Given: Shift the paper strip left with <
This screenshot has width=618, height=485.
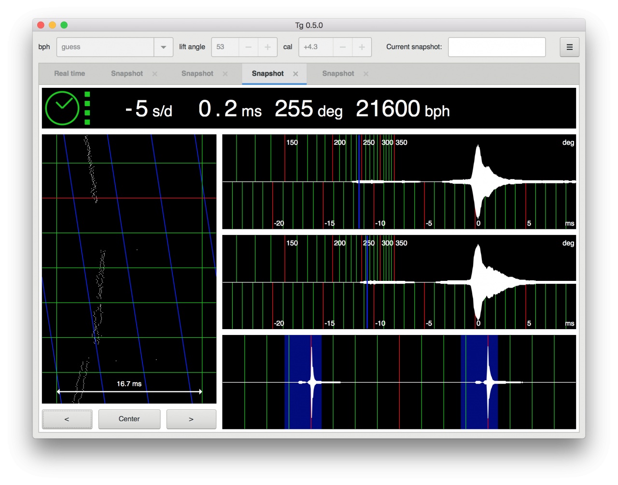Looking at the screenshot, I should click(x=67, y=419).
